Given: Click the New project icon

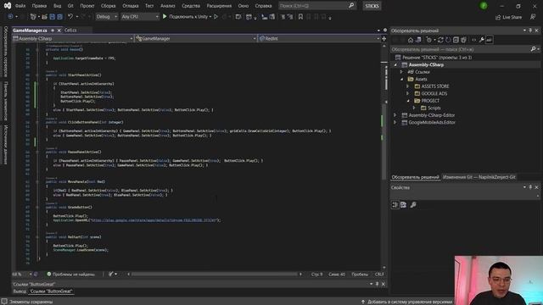Looking at the screenshot, I should [33, 17].
